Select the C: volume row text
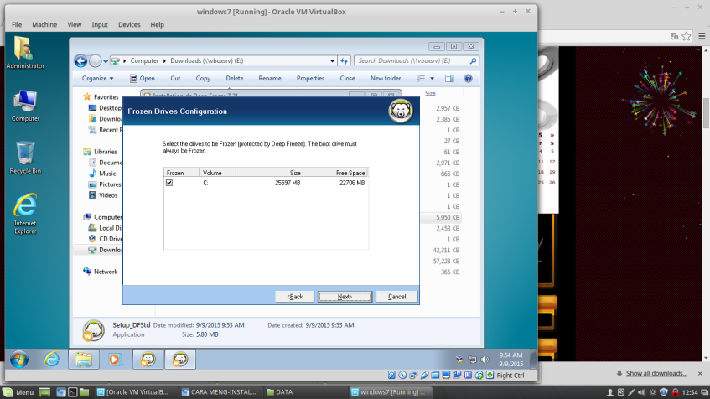This screenshot has width=710, height=399. [x=205, y=183]
